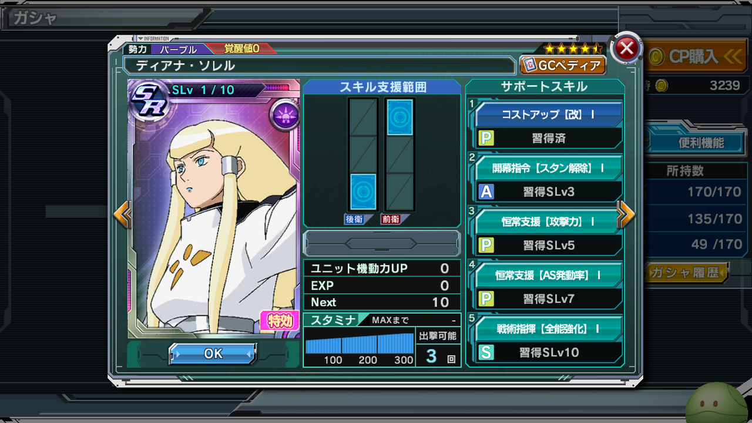
Task: Open ガシャ履歴 history button
Action: 687,273
